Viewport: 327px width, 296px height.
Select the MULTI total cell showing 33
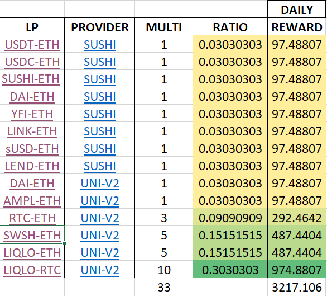click(164, 287)
